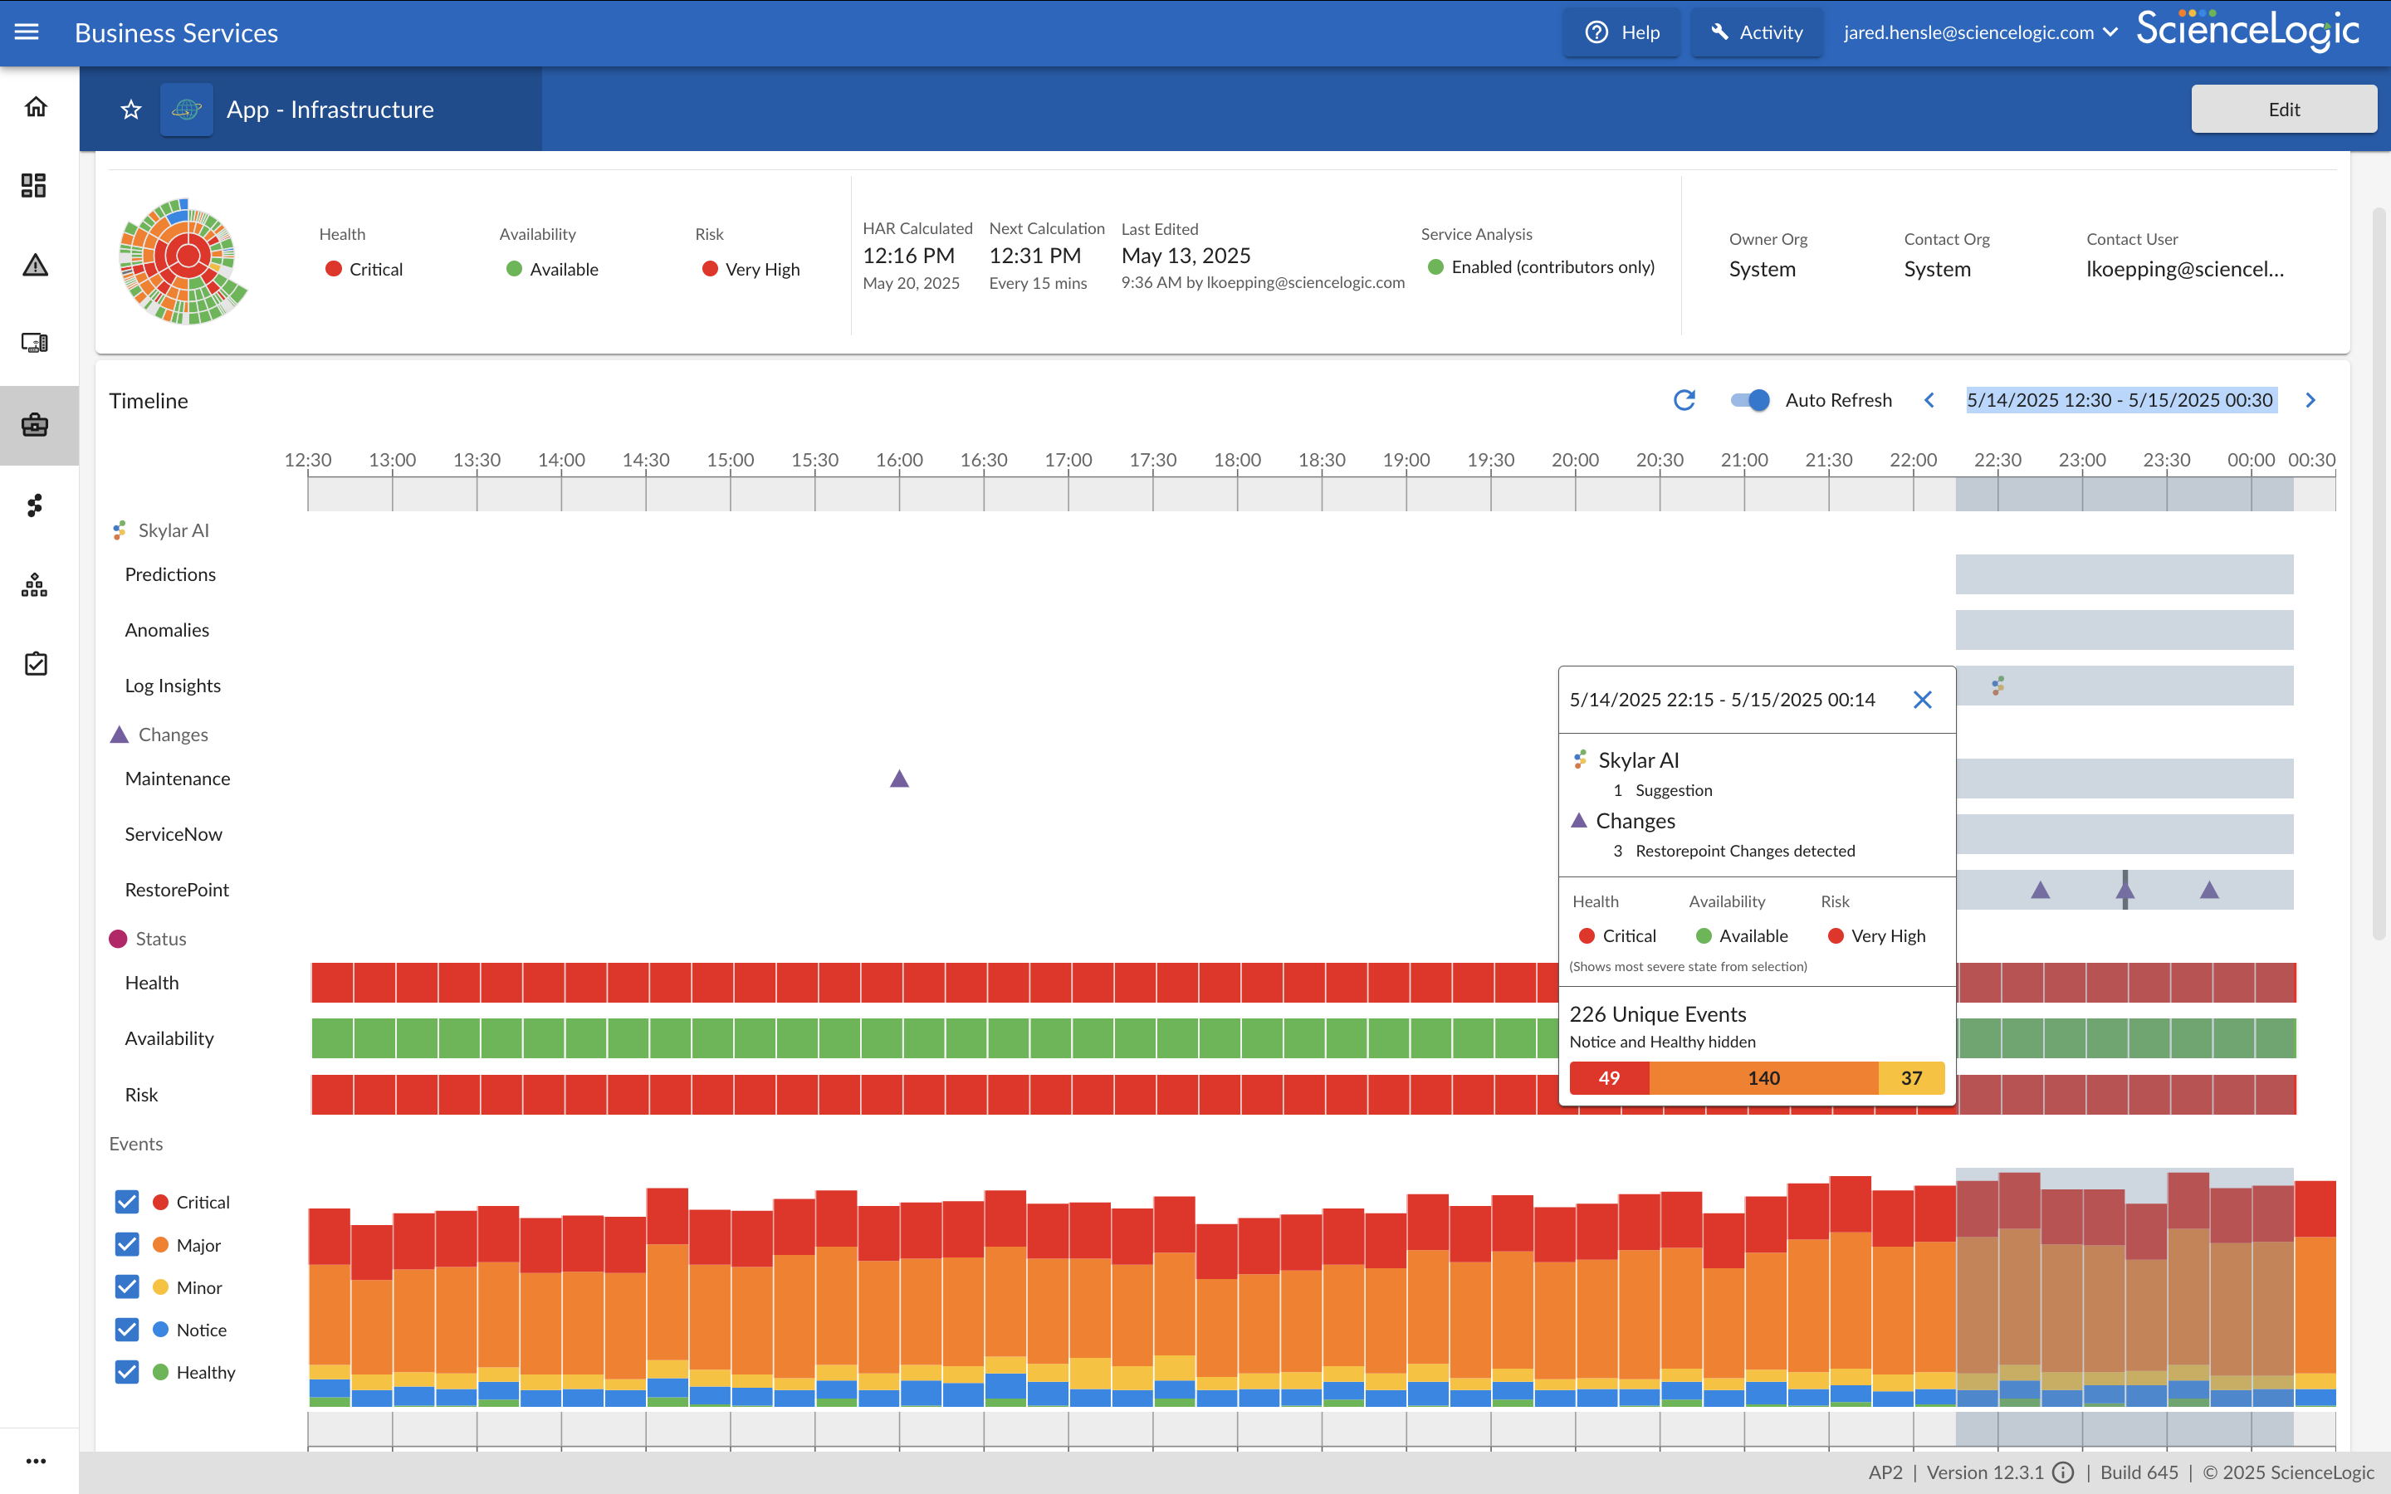
Task: Click the Skylar AI suggestion marker in Log Insights row
Action: pos(1997,686)
